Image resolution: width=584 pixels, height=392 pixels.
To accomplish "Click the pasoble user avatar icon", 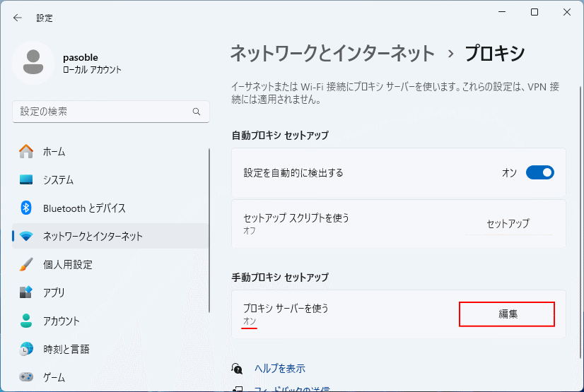I will click(x=33, y=63).
